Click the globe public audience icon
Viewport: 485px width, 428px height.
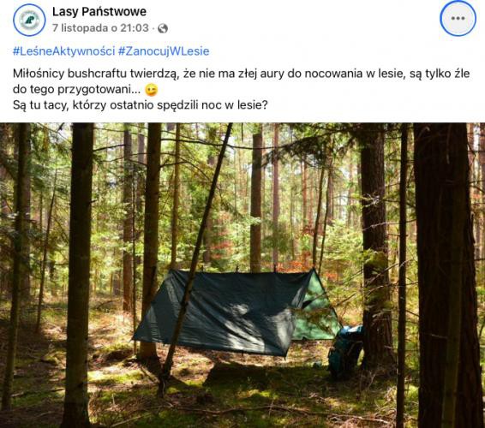163,28
